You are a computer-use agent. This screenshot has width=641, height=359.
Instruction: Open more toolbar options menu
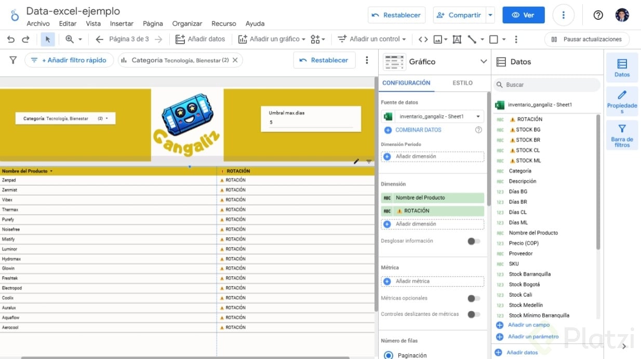tap(516, 39)
